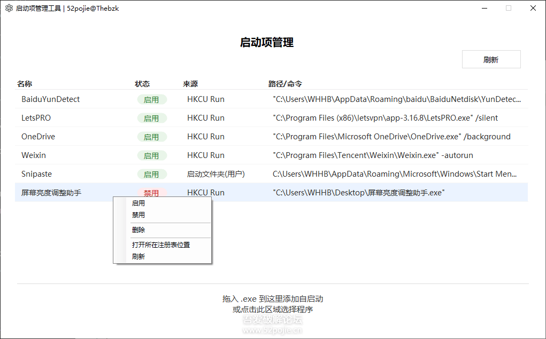The height and width of the screenshot is (339, 546).
Task: Toggle the 启用 badge for Snipaste
Action: click(152, 174)
